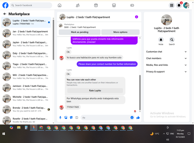Open conversation info purple icon
The height and width of the screenshot is (143, 194).
(x=137, y=17)
